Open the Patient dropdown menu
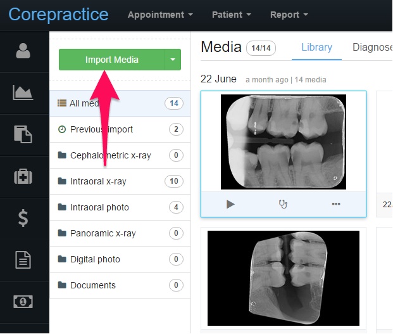Image resolution: width=393 pixels, height=334 pixels. (x=232, y=15)
